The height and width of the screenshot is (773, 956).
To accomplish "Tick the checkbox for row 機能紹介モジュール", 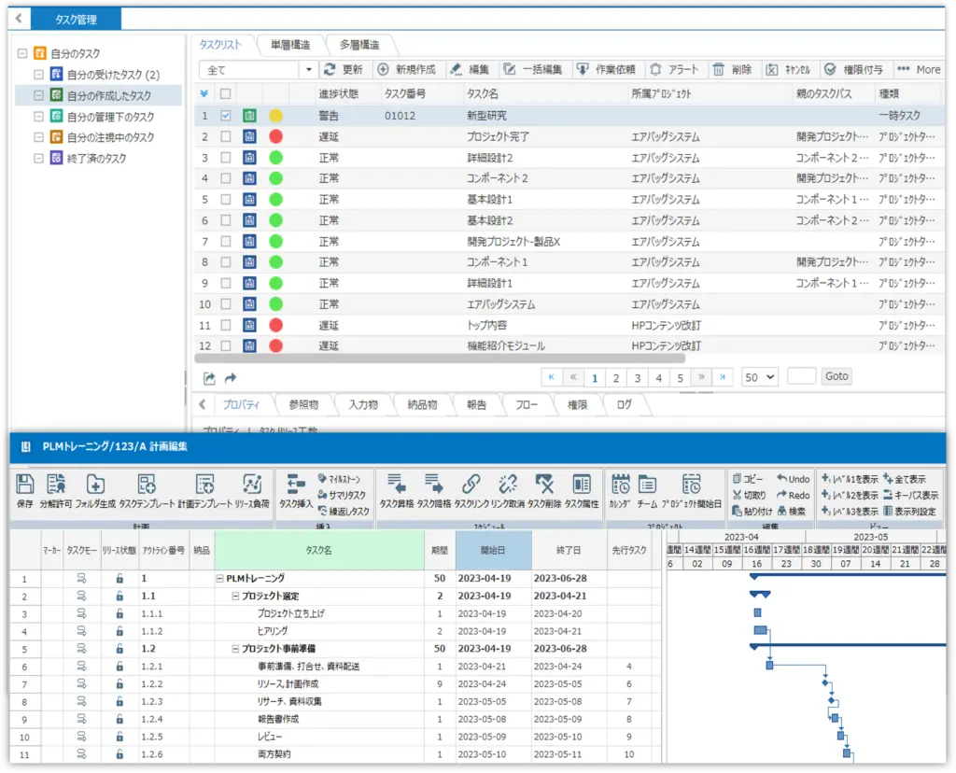I will [226, 345].
